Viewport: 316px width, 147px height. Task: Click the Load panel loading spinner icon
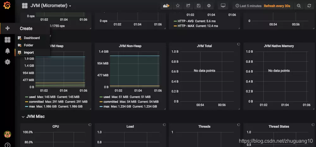coord(164,125)
